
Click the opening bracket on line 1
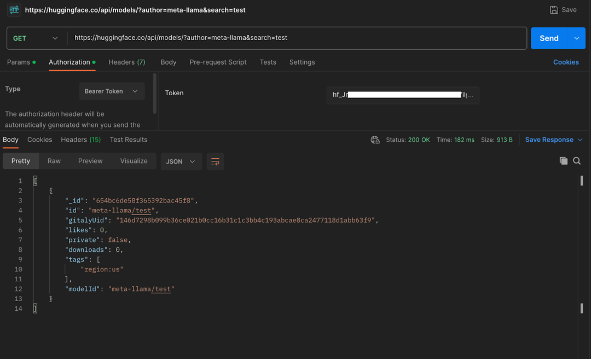point(35,181)
